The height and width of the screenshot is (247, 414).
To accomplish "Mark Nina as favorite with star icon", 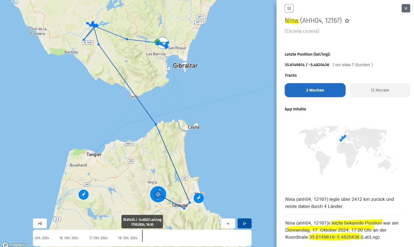I will [x=347, y=21].
